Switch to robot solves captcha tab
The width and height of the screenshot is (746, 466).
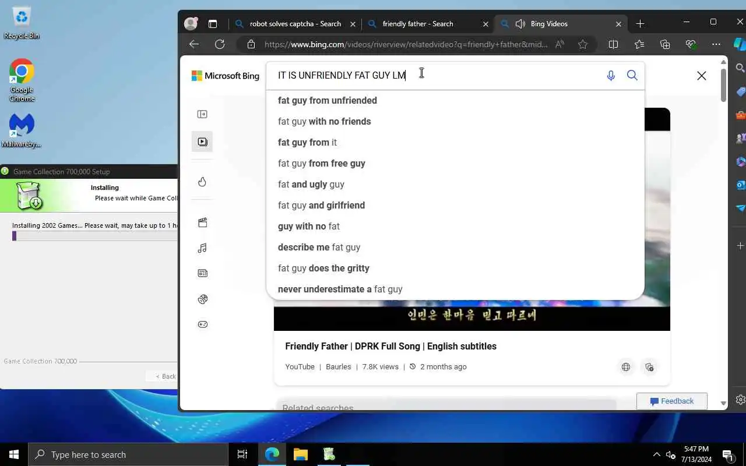point(295,24)
